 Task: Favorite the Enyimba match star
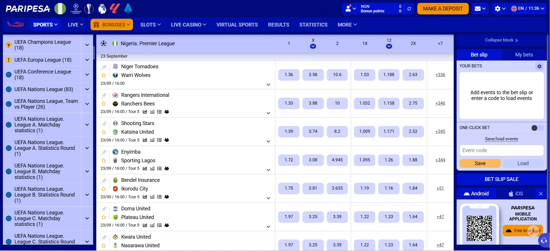point(104,161)
